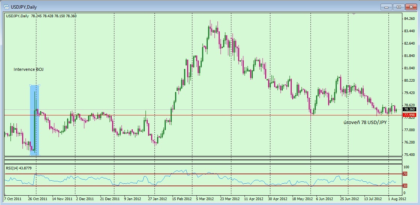Screen dimensions: 420x205
Task: Click the RSI level 30 label
Action: [x=405, y=186]
